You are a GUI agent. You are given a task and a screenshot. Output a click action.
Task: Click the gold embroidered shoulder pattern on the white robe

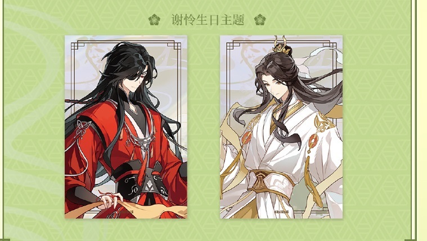pos(323,122)
